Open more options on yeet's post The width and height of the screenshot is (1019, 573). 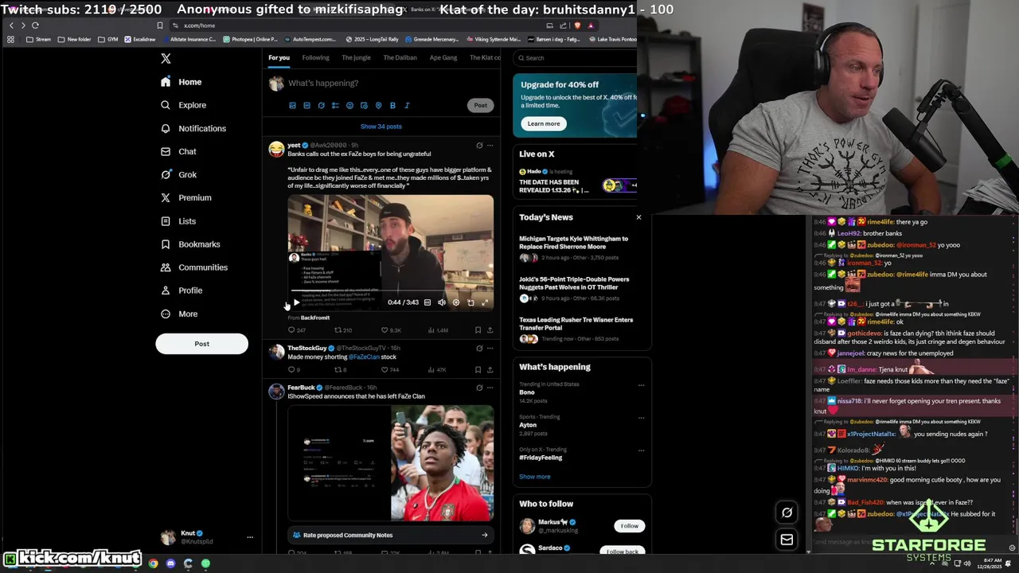(490, 146)
